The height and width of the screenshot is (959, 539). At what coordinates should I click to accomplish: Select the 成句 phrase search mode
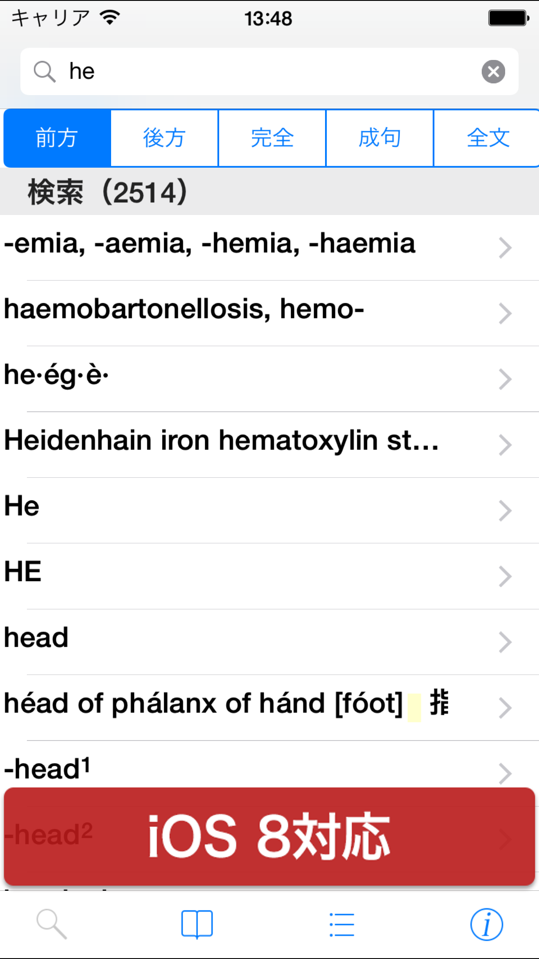click(x=380, y=138)
